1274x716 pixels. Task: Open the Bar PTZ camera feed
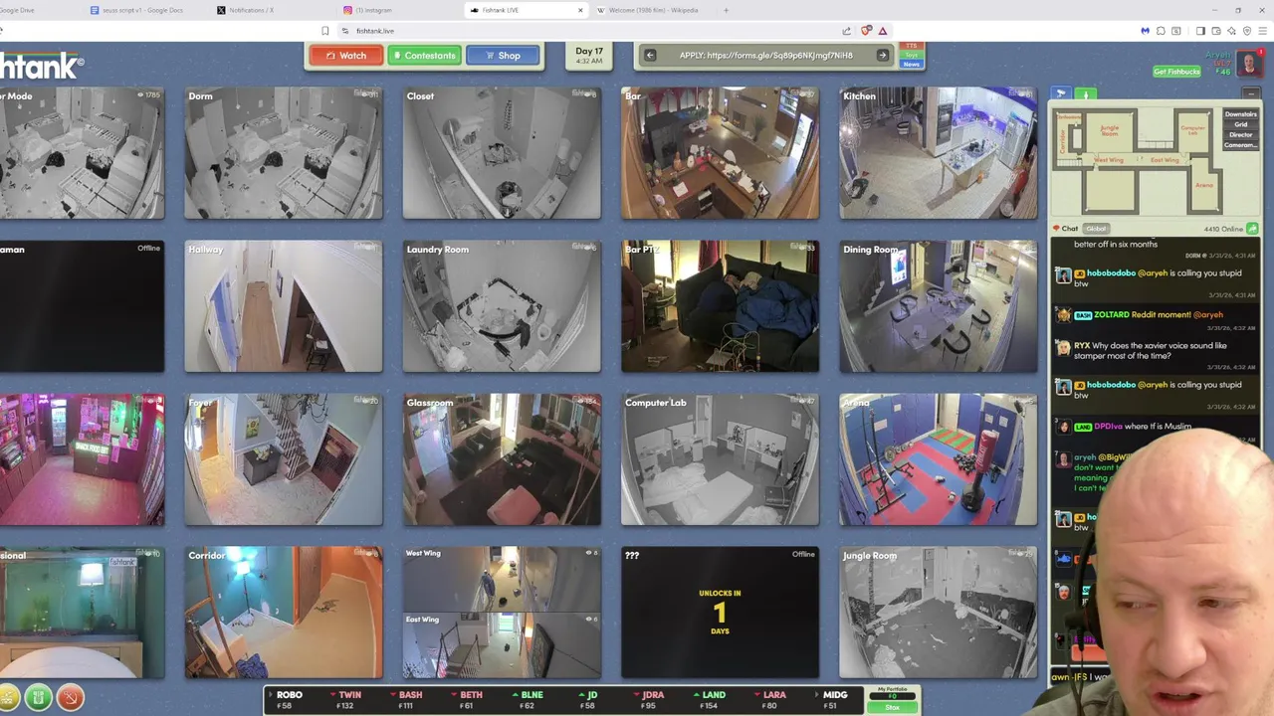point(720,306)
